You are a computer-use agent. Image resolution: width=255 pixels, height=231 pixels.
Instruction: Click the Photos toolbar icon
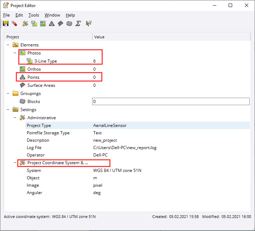click(x=34, y=24)
